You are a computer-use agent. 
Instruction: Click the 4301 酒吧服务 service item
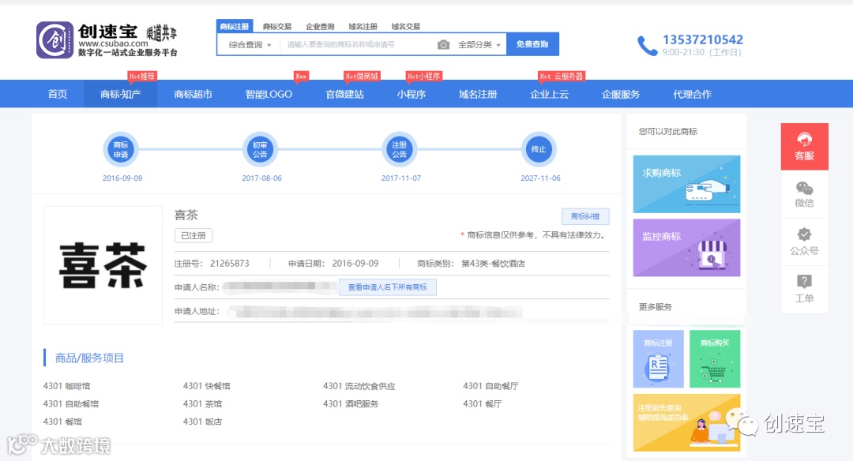pyautogui.click(x=351, y=404)
